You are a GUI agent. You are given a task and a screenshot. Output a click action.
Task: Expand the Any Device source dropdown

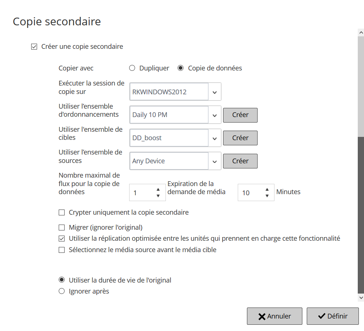[x=215, y=161]
